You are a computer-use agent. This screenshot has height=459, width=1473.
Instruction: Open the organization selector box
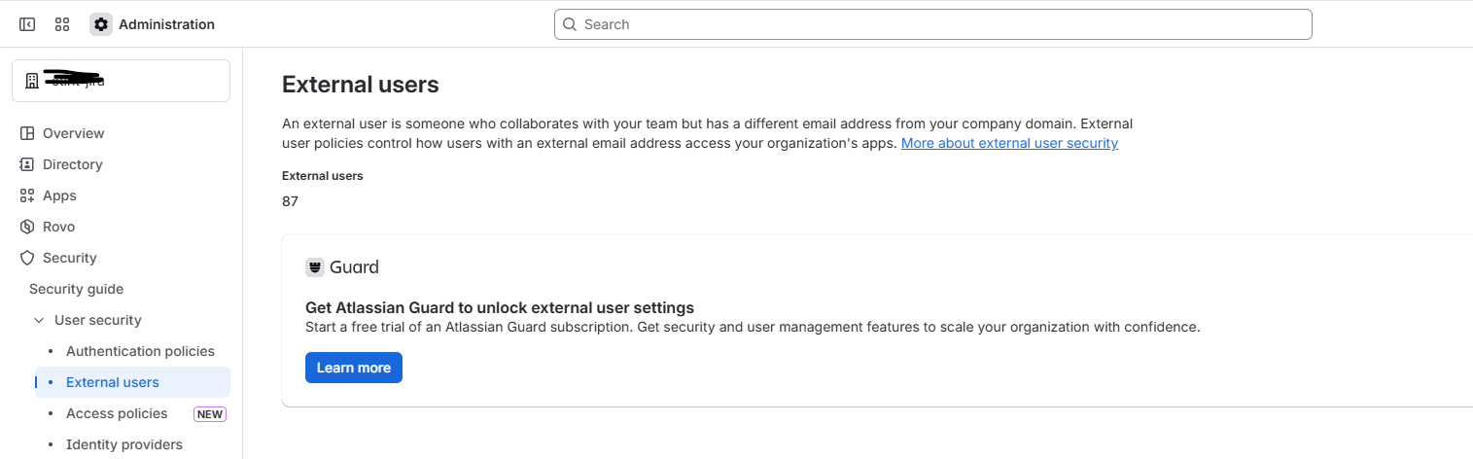(121, 81)
